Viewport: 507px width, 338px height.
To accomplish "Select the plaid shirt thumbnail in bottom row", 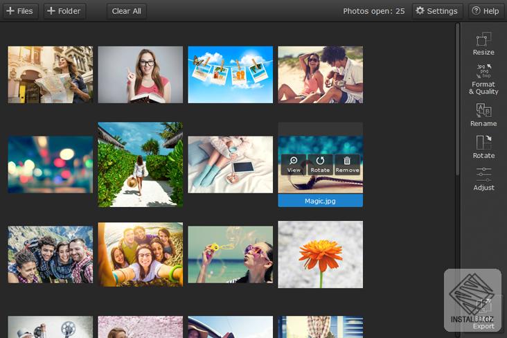I will pyautogui.click(x=320, y=327).
